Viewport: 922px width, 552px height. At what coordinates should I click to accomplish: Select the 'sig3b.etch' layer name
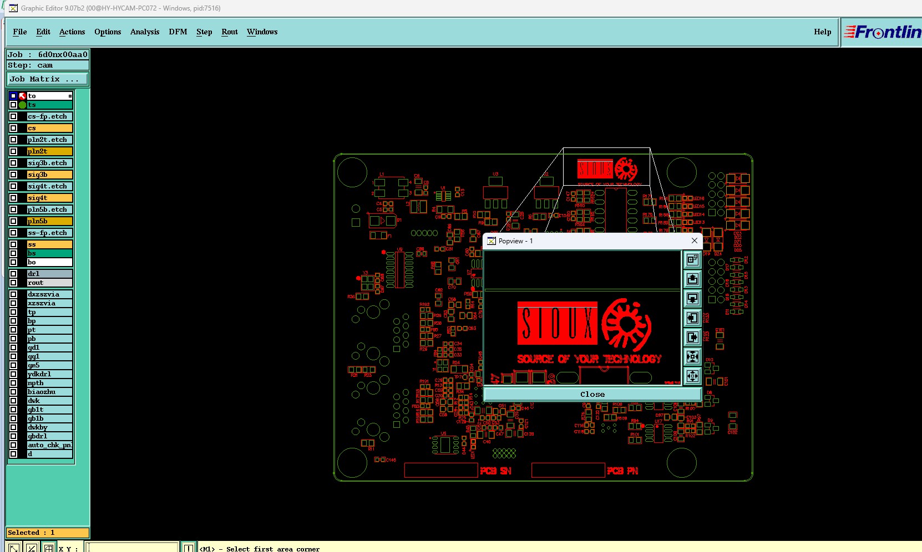tap(50, 163)
